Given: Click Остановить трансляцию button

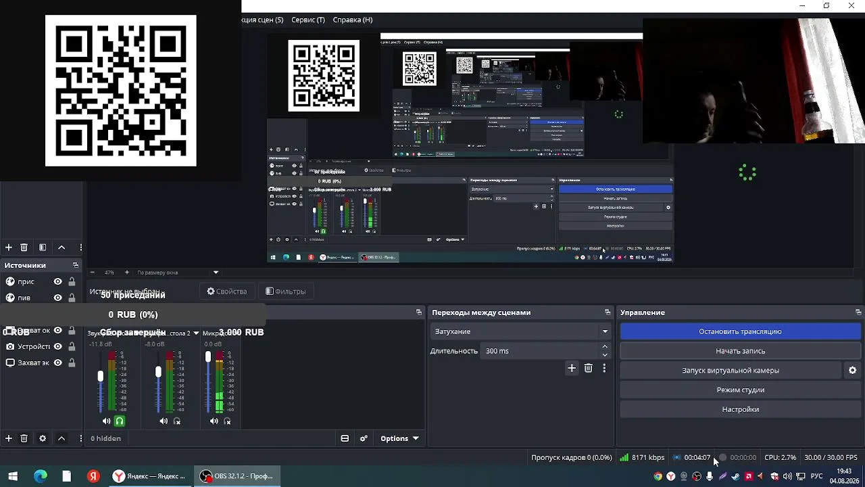Looking at the screenshot, I should pos(741,331).
